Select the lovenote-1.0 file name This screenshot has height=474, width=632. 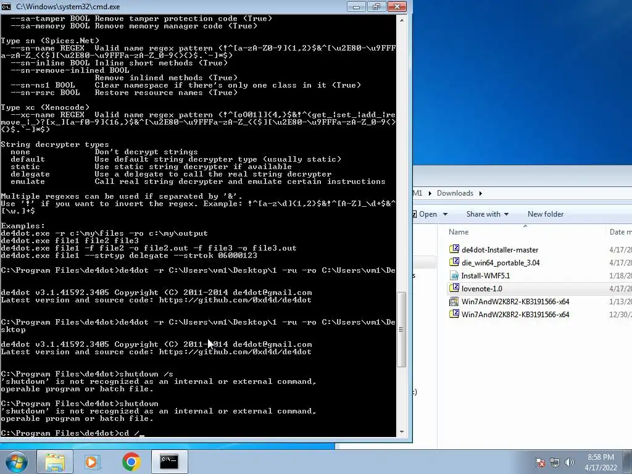click(x=481, y=289)
